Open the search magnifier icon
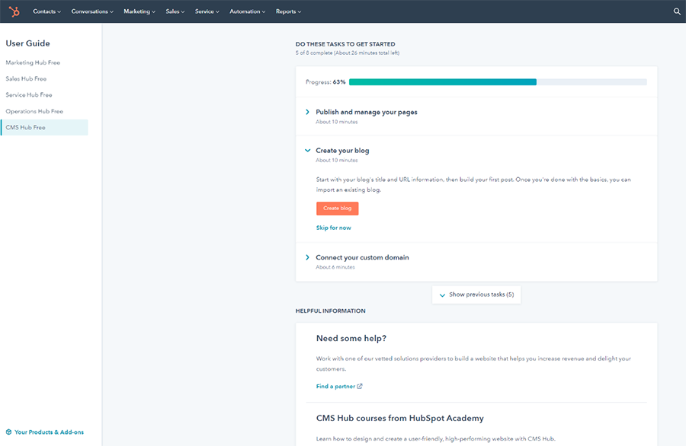This screenshot has height=446, width=686. (677, 11)
